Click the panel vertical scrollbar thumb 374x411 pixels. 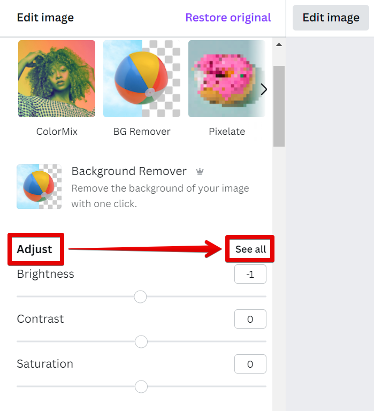[x=279, y=106]
